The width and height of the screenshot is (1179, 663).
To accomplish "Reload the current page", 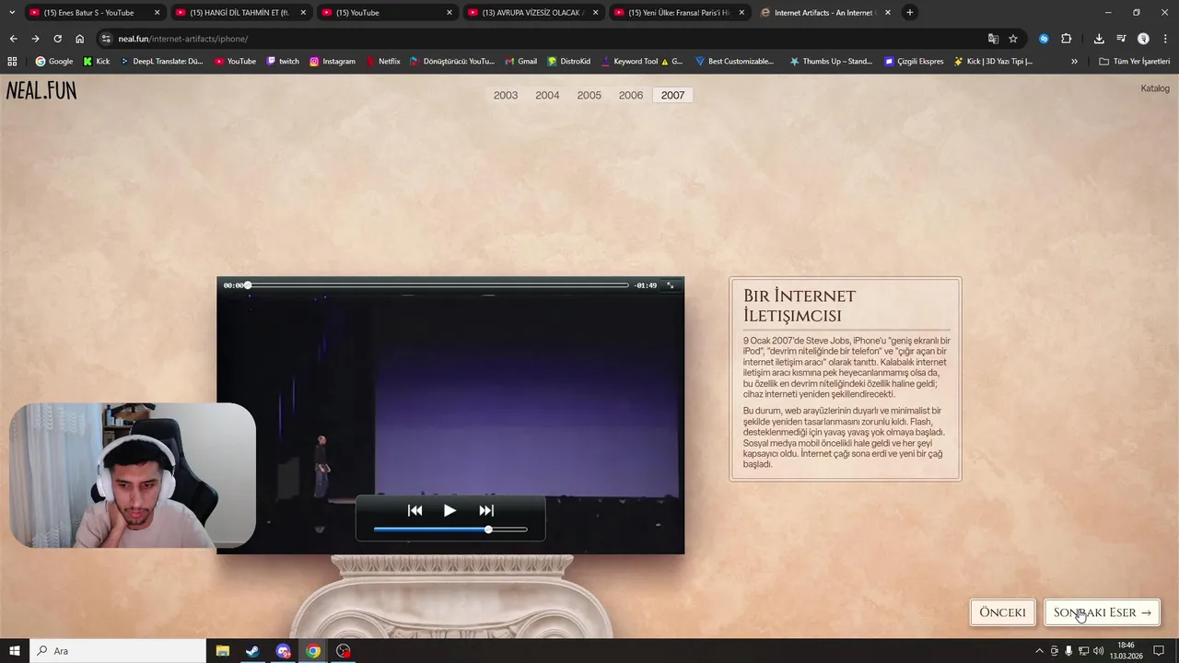I will [x=57, y=39].
